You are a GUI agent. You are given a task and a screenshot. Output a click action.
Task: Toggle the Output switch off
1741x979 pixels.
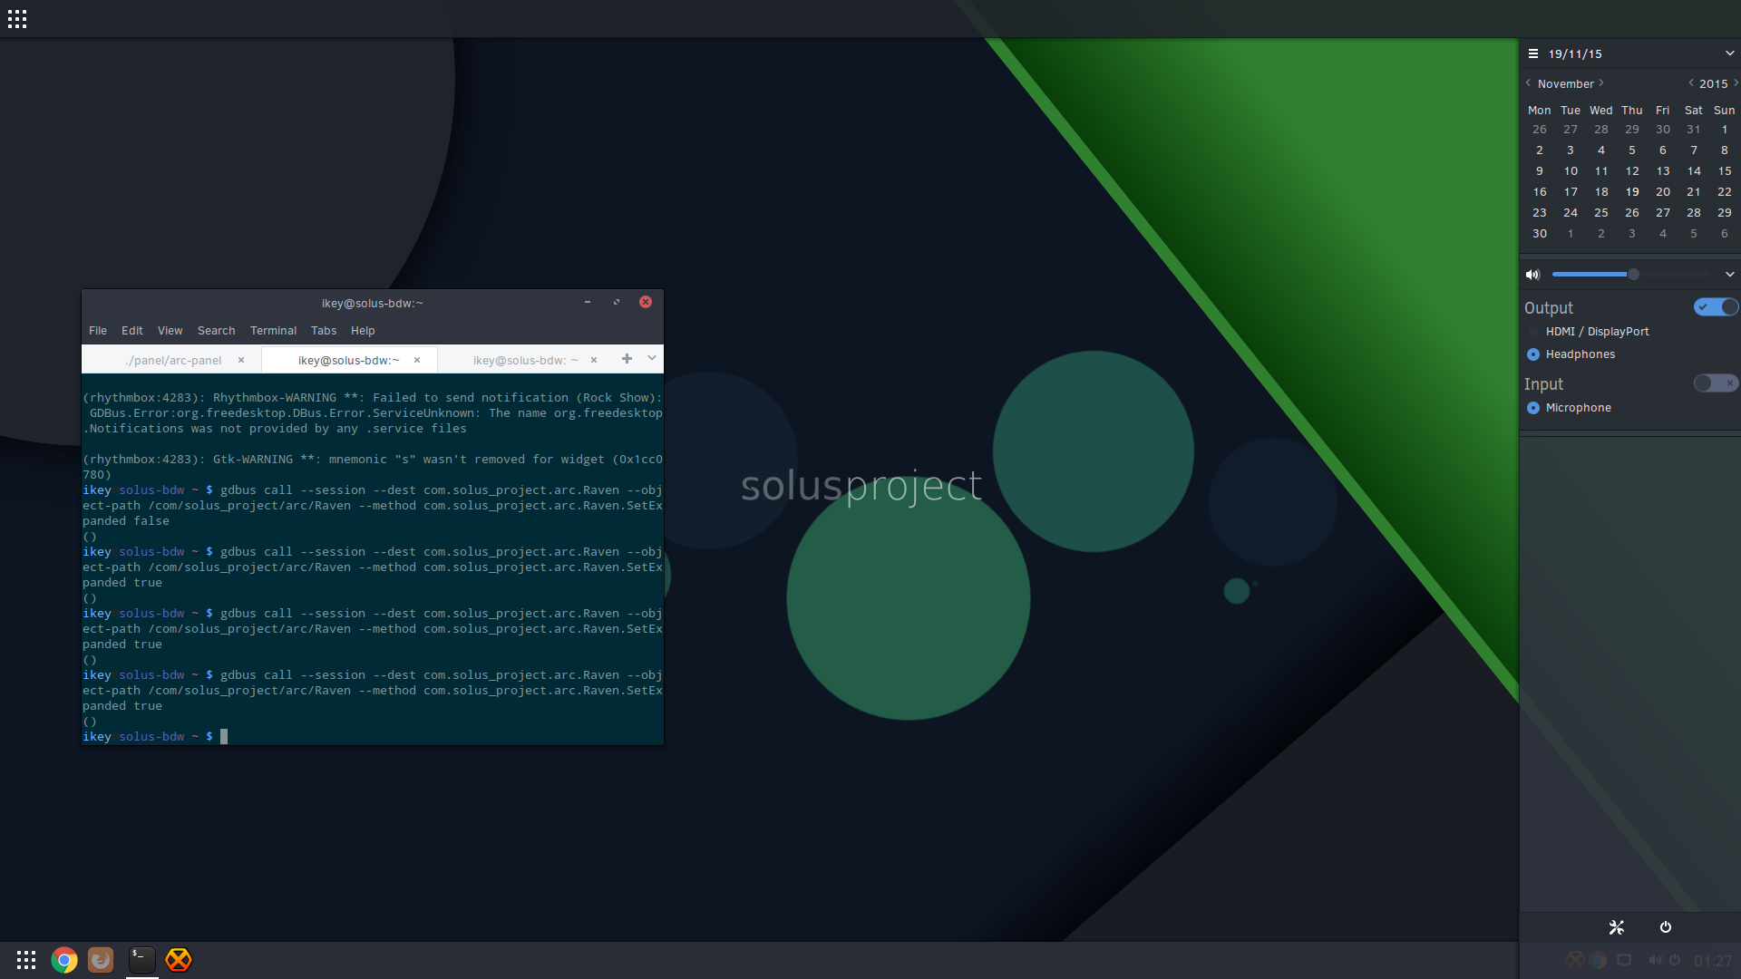(x=1716, y=307)
